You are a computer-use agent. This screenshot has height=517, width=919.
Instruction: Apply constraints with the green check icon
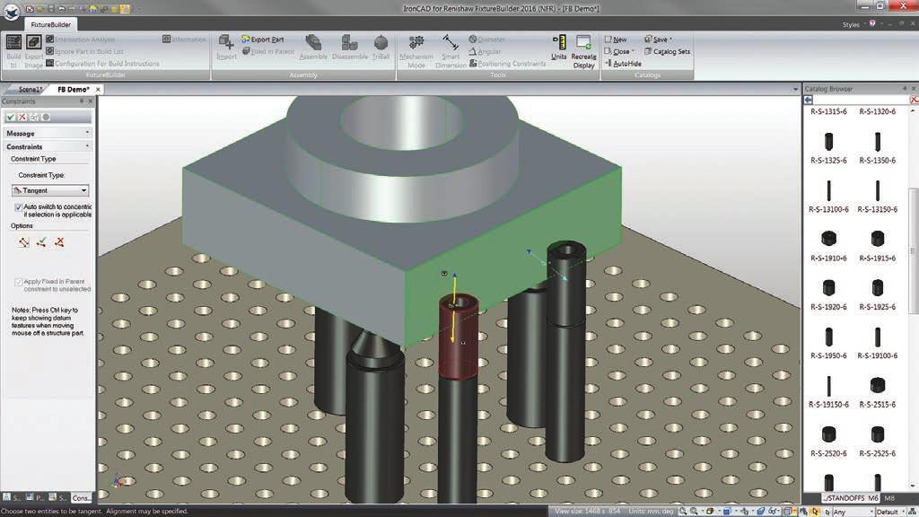[x=10, y=118]
